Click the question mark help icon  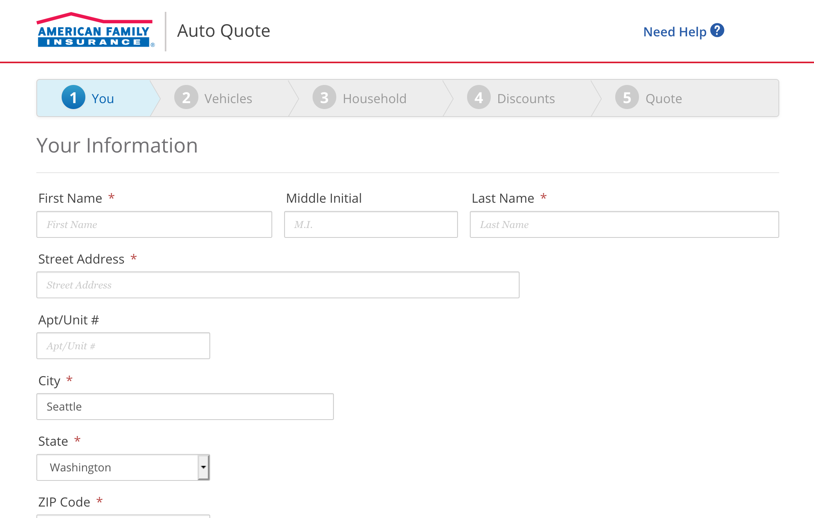(x=717, y=30)
